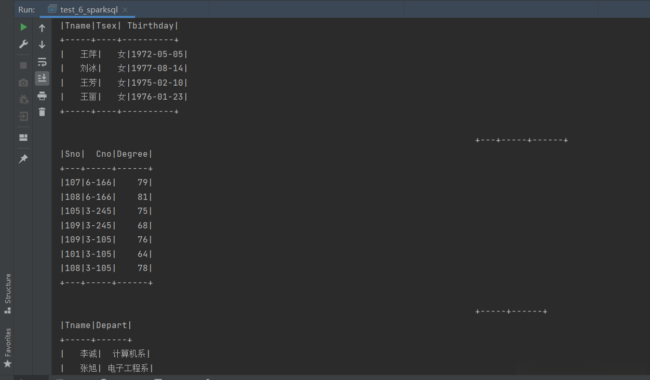Print the console output

pyautogui.click(x=42, y=96)
